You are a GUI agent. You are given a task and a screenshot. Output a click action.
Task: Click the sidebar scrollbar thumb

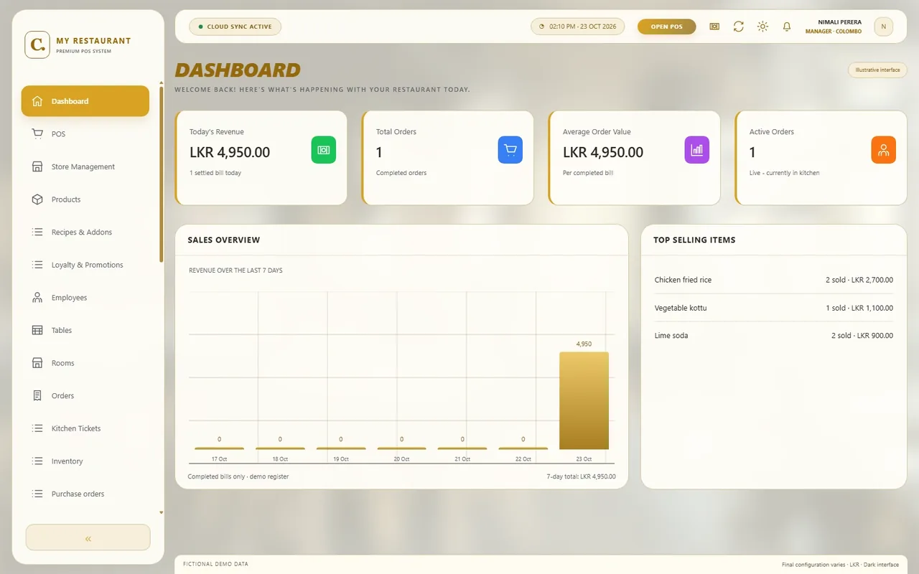click(x=161, y=174)
